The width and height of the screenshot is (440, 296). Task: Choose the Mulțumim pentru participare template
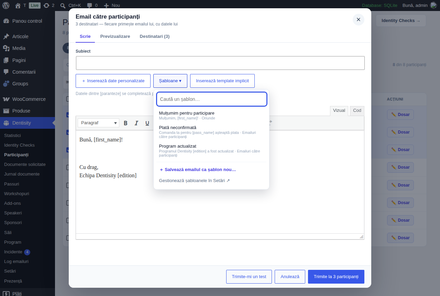pos(211,115)
